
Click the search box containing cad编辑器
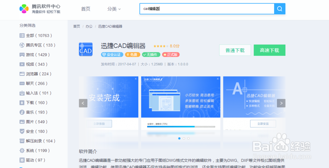207,9
